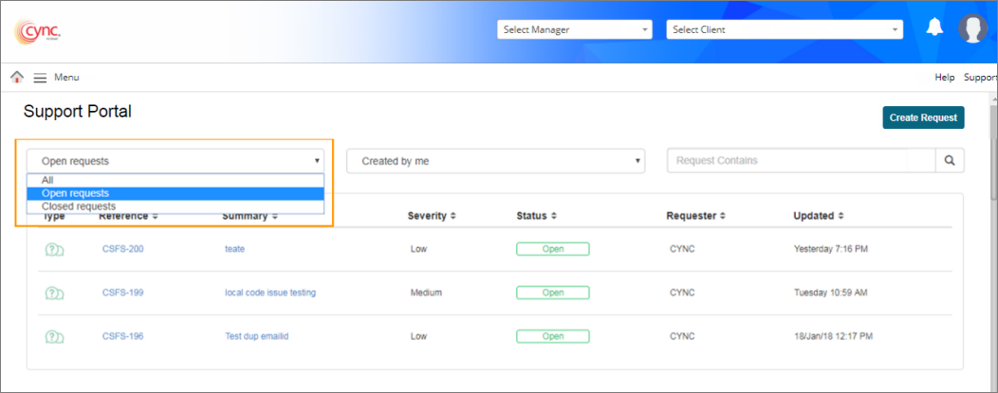Viewport: 998px width, 393px height.
Task: Sort by the Severity column
Action: [x=432, y=216]
